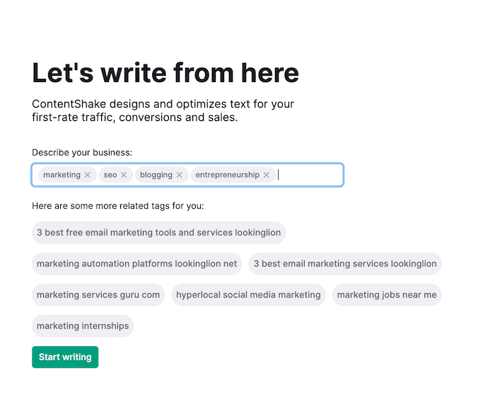Choose 'hyperlocal social media marketing' tag
Viewport: 495px width, 409px height.
point(248,295)
